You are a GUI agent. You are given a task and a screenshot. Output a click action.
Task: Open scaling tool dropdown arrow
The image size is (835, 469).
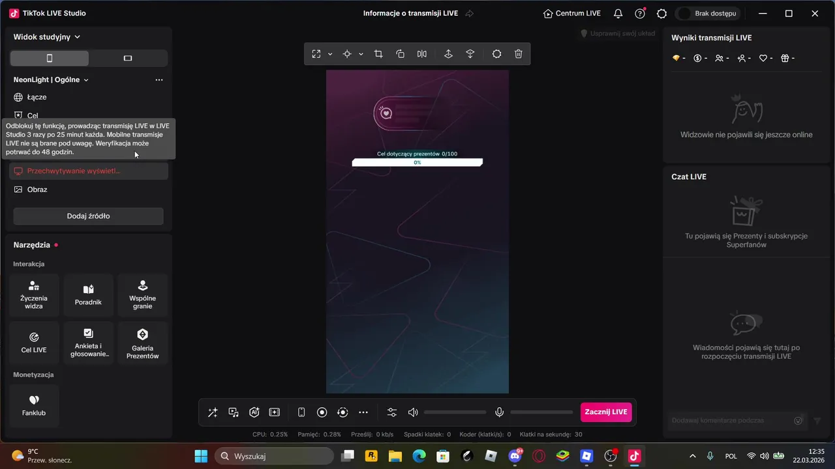330,54
